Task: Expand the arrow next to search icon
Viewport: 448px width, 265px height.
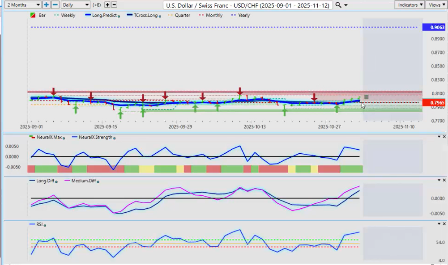Action: (x=346, y=5)
